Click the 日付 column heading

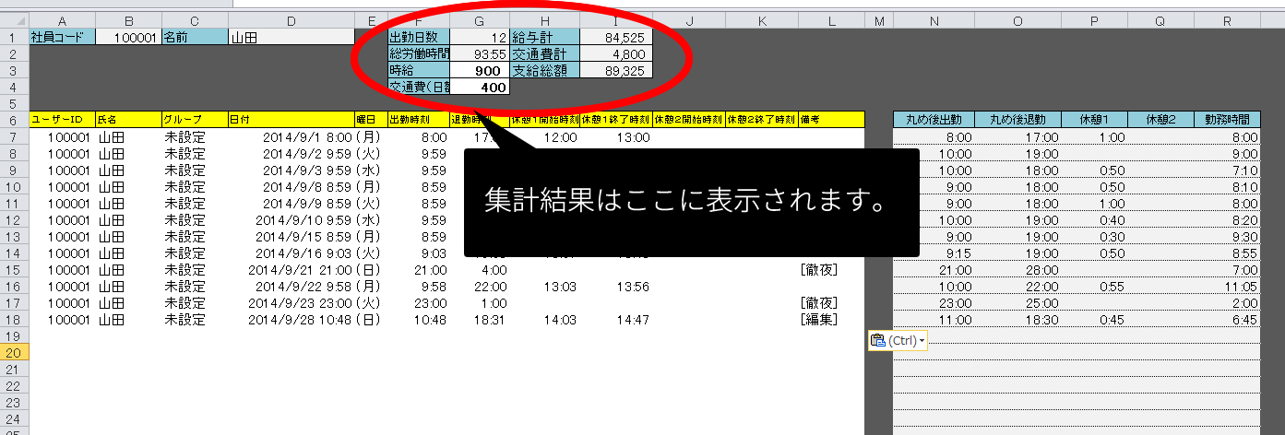click(x=291, y=120)
